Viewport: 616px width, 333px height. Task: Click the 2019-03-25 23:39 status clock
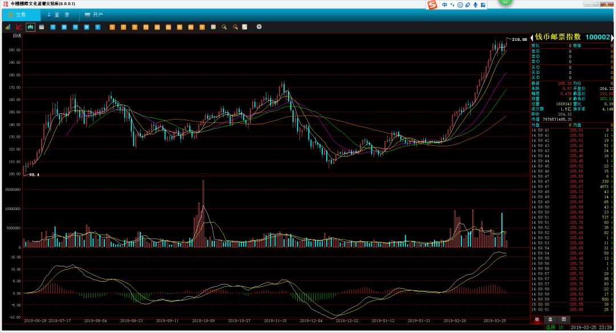(x=591, y=327)
